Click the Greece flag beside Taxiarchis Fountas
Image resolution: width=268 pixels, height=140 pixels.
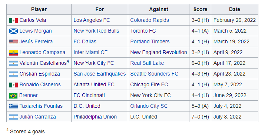(13, 106)
